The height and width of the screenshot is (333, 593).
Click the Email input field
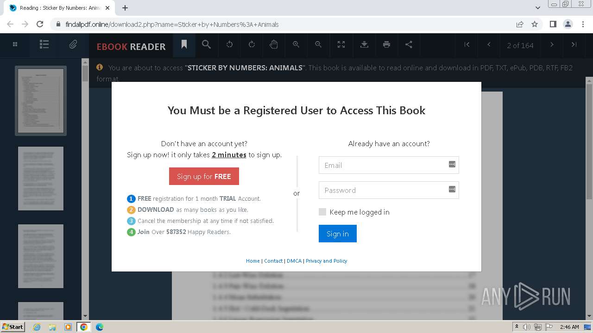(389, 165)
